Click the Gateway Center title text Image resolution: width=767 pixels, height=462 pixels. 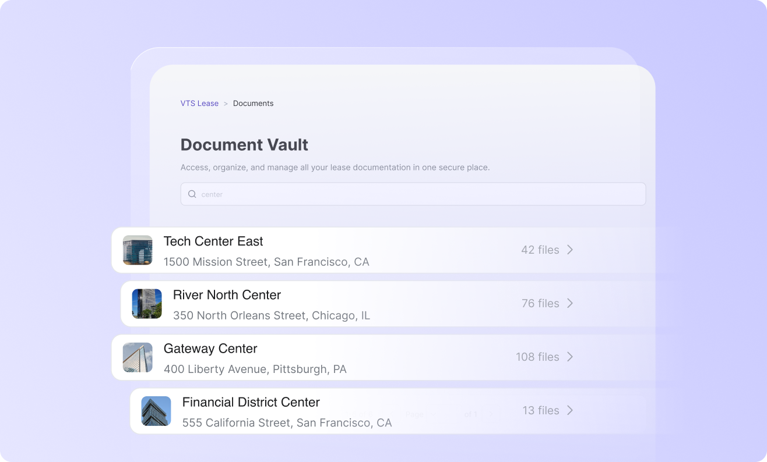[x=210, y=349]
